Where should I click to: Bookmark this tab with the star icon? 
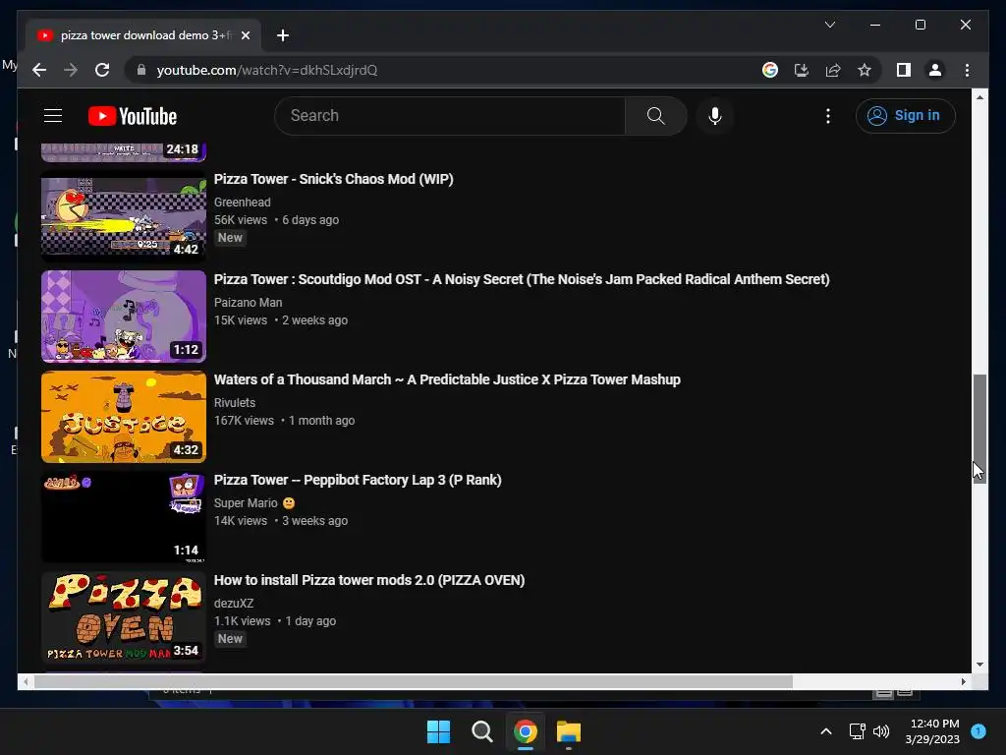tap(865, 70)
